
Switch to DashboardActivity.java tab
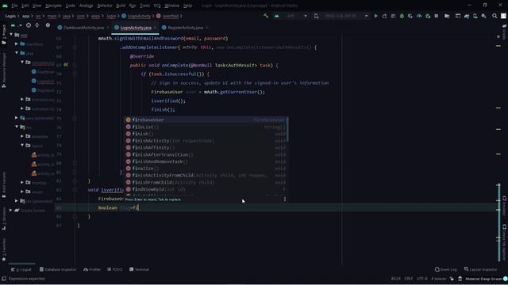83,28
